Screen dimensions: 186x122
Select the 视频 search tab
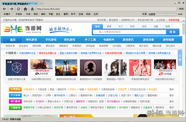click(167, 27)
